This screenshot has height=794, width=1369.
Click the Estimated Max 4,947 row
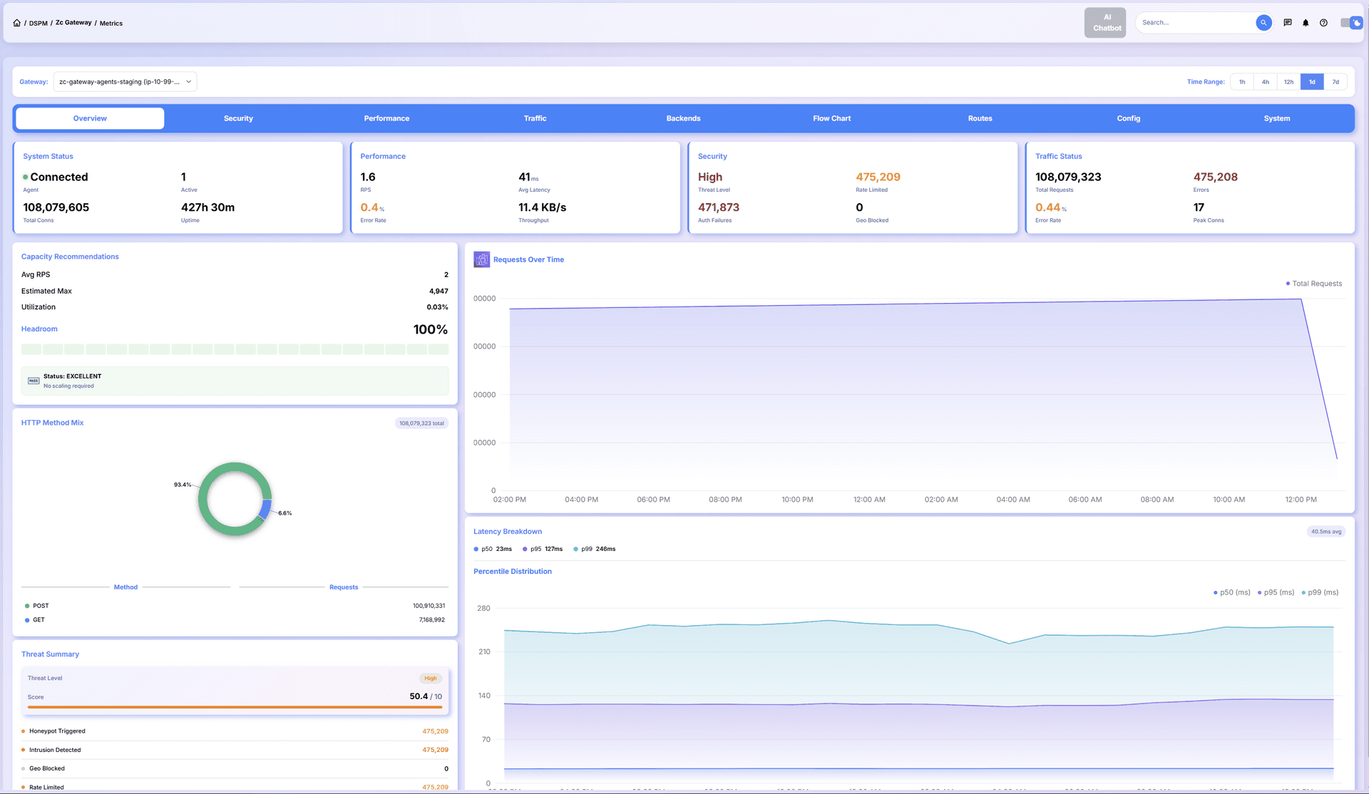pos(235,291)
